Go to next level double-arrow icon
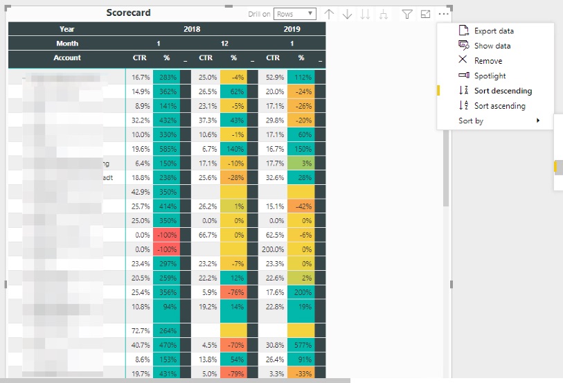Image resolution: width=563 pixels, height=383 pixels. tap(365, 15)
